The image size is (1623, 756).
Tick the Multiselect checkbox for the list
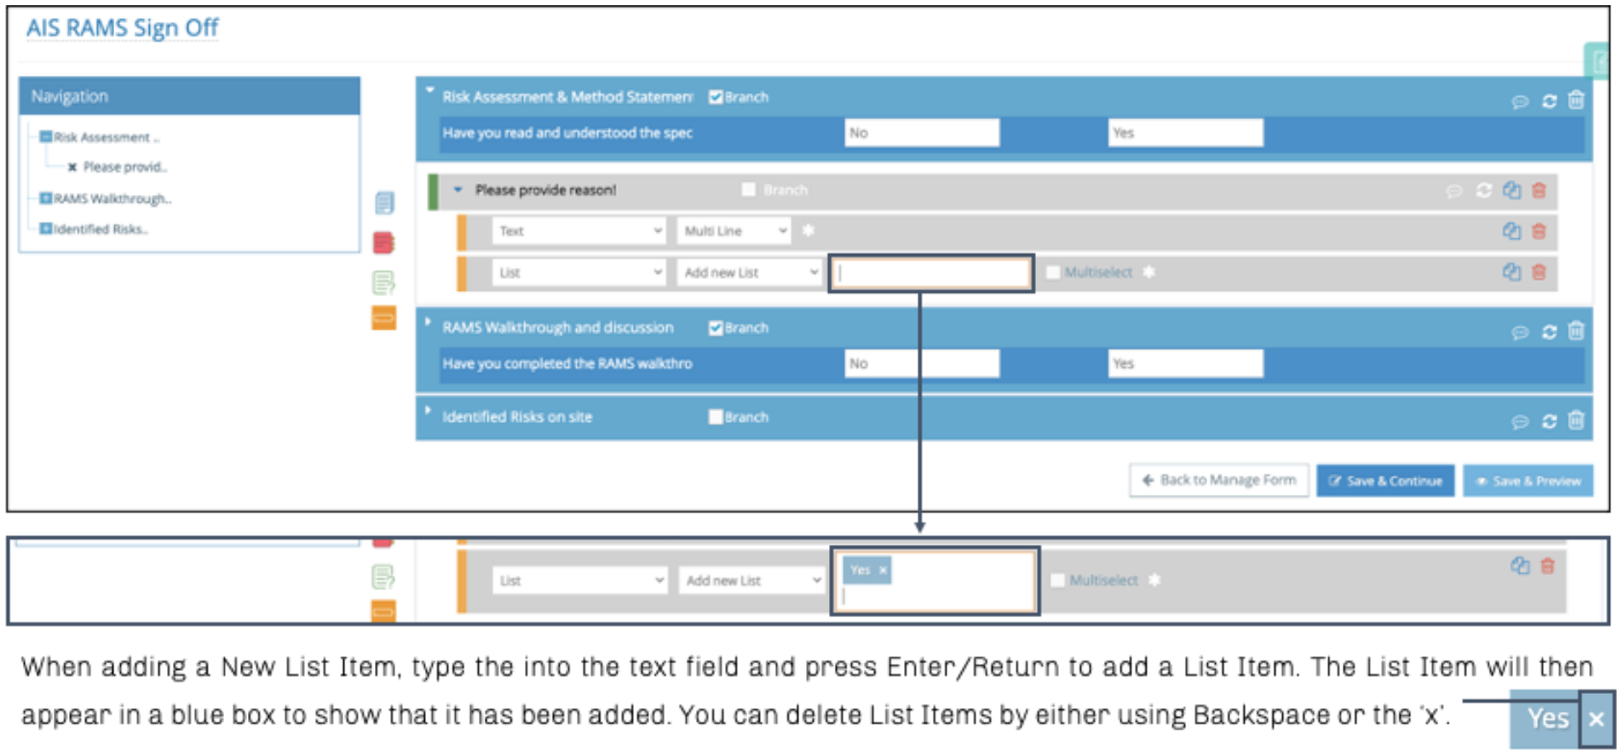(1053, 272)
